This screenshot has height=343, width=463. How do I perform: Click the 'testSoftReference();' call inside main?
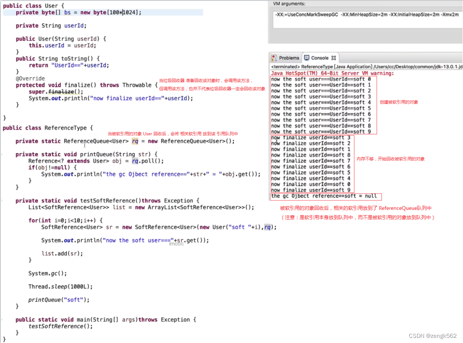[x=61, y=326]
